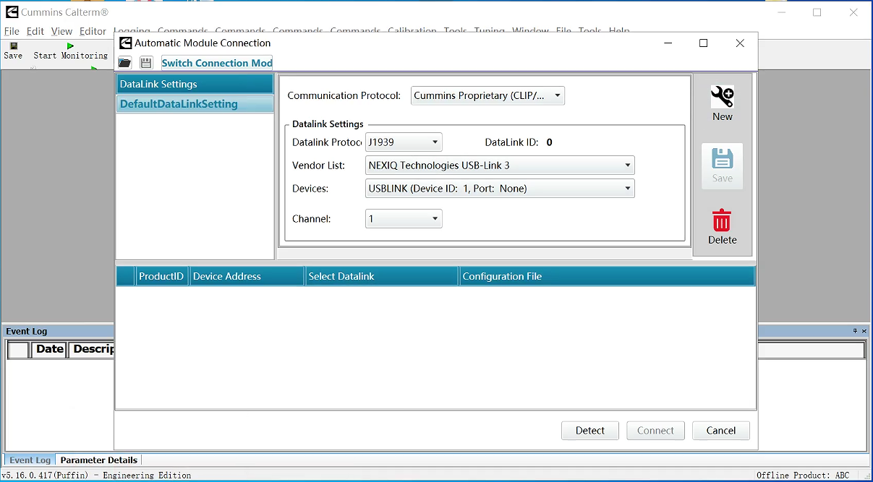Click the DataLink Settings list header
The width and height of the screenshot is (873, 482).
pyautogui.click(x=195, y=84)
